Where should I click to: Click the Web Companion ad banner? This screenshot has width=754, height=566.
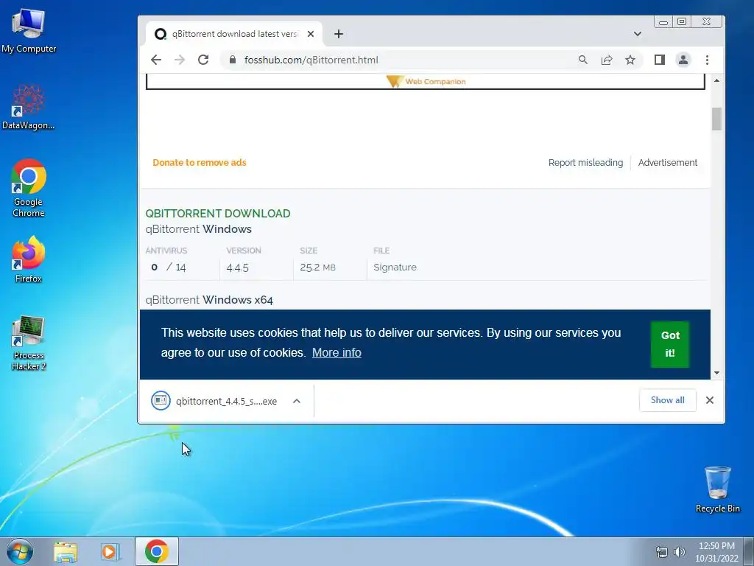(x=425, y=81)
